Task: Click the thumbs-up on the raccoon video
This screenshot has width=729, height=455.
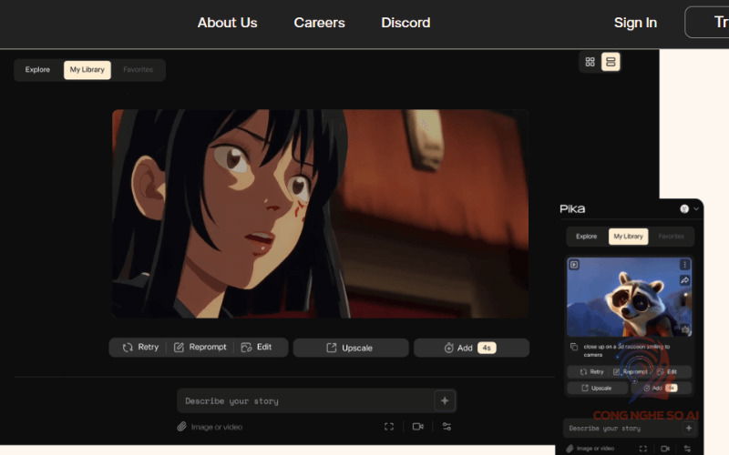Action: click(x=685, y=329)
